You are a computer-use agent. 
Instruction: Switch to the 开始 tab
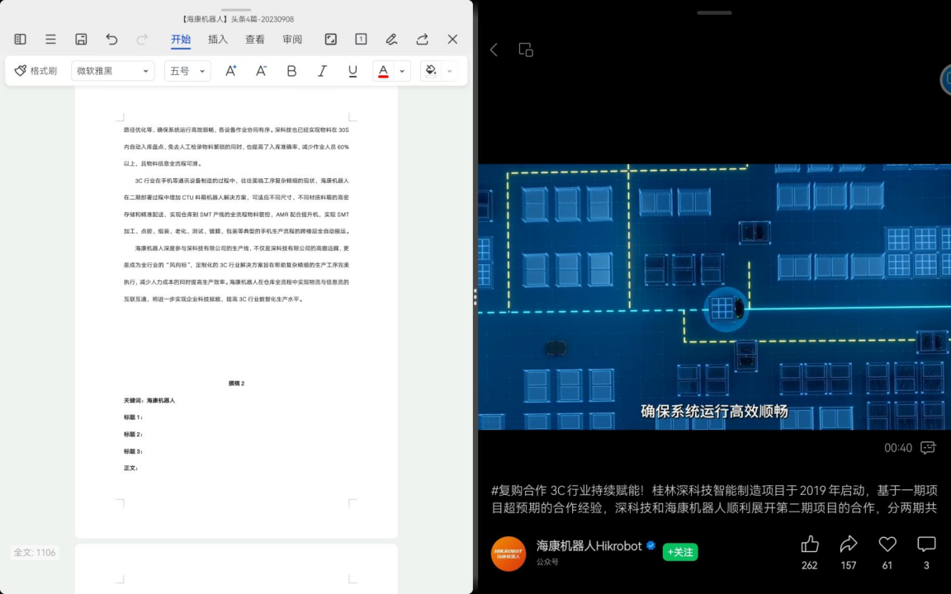coord(181,40)
